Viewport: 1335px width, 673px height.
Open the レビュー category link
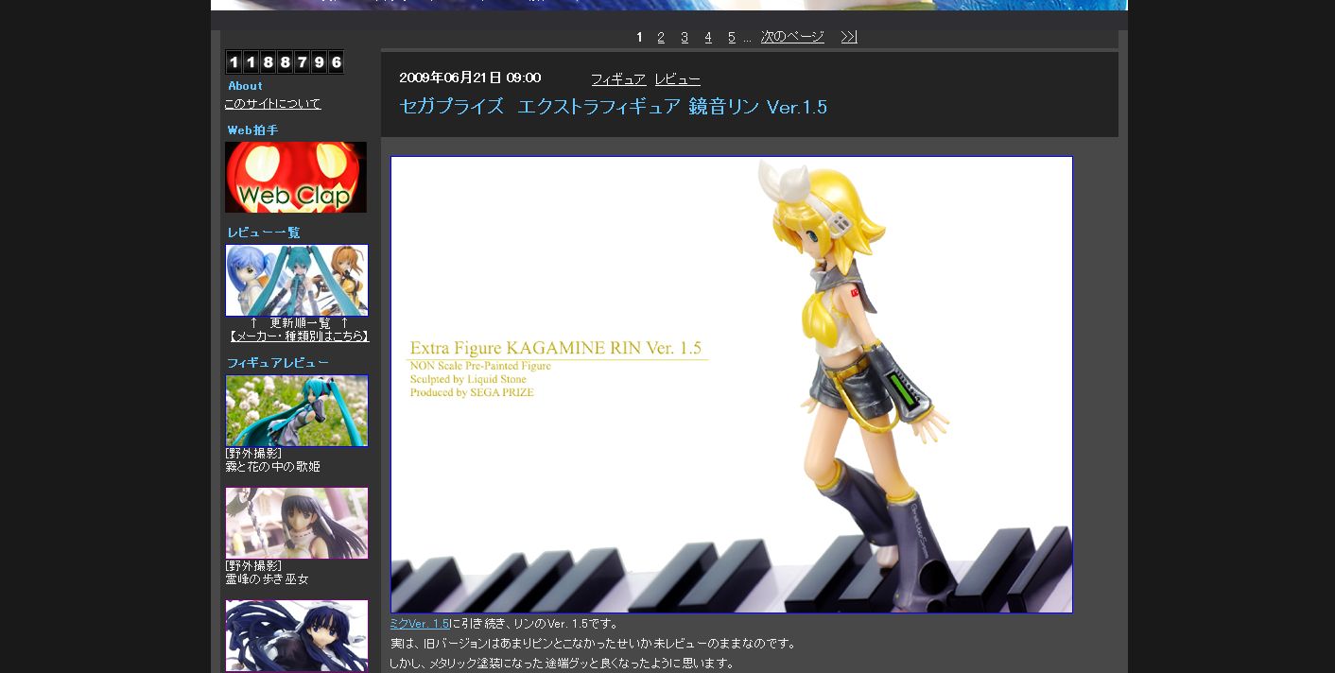[678, 79]
